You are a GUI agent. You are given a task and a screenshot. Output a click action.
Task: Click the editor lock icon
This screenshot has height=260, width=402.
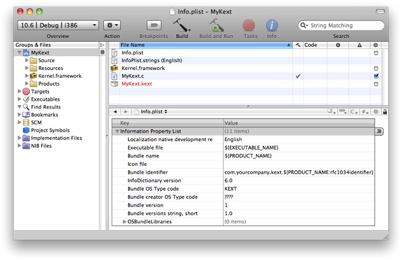click(385, 112)
